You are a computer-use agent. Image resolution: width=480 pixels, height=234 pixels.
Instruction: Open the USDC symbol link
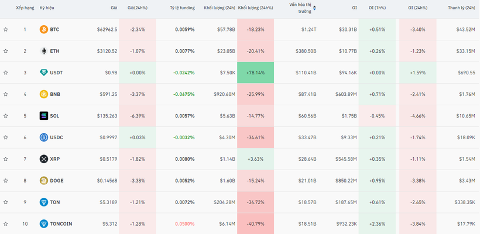(57, 137)
